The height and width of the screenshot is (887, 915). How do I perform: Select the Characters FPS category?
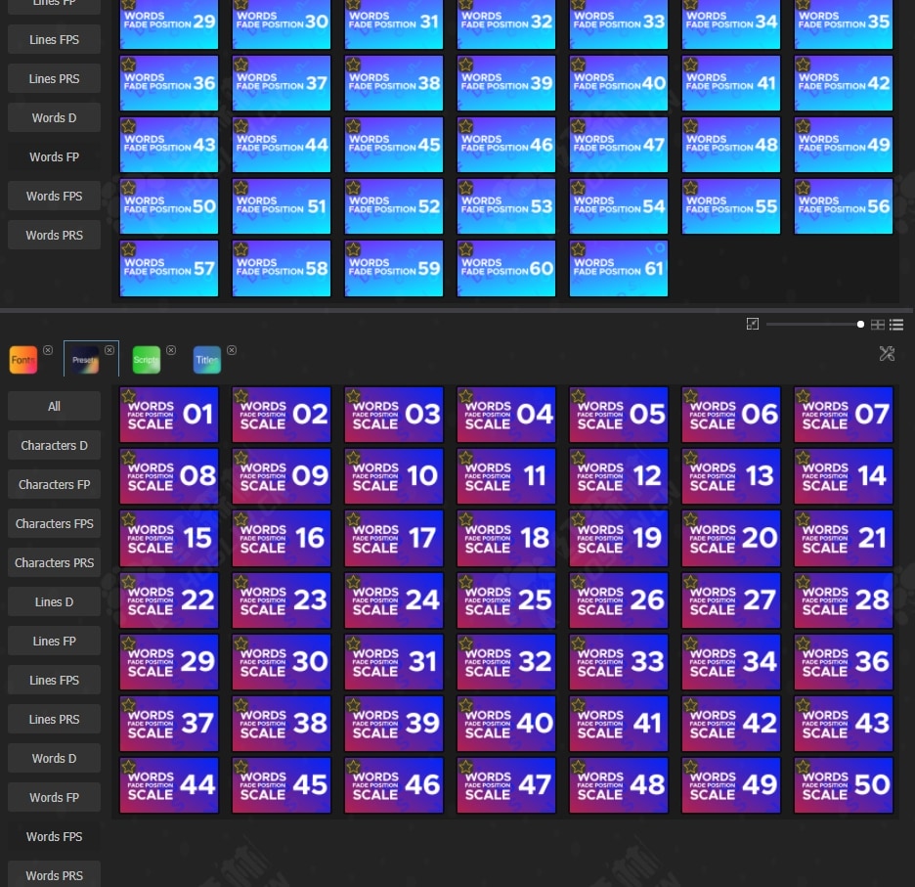55,524
